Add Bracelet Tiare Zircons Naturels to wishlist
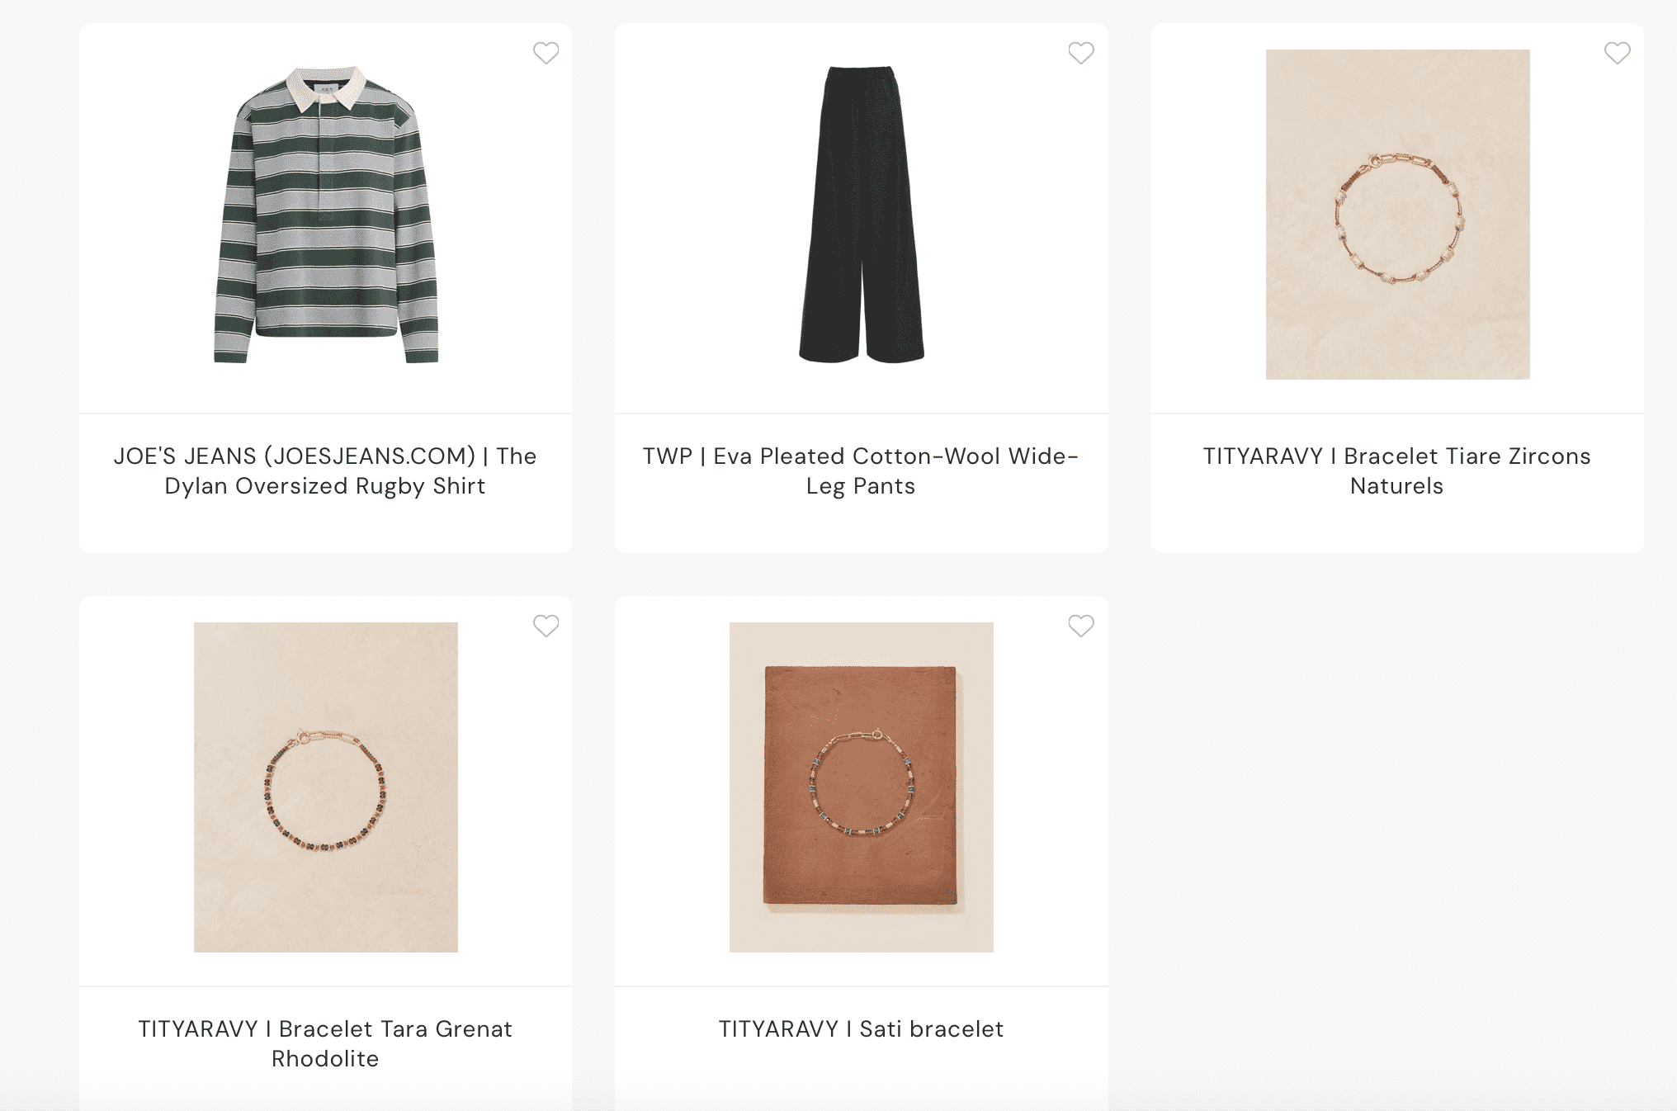The width and height of the screenshot is (1677, 1111). 1617,53
